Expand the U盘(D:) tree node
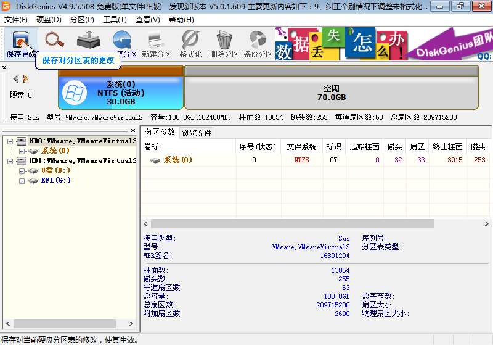 point(22,171)
